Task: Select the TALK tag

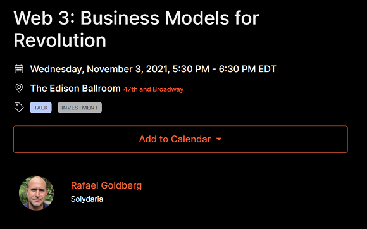Action: 40,108
